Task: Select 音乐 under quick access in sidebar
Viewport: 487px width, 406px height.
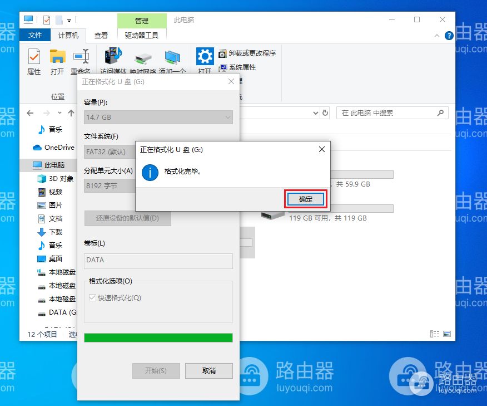Action: (x=50, y=129)
